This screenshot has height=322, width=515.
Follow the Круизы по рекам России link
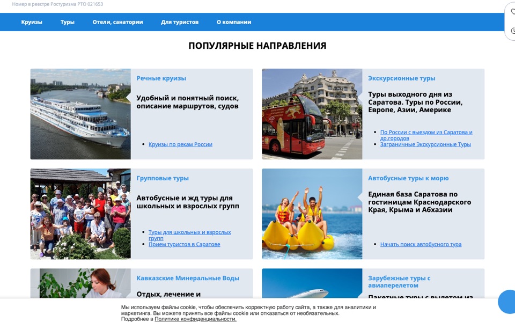point(180,144)
